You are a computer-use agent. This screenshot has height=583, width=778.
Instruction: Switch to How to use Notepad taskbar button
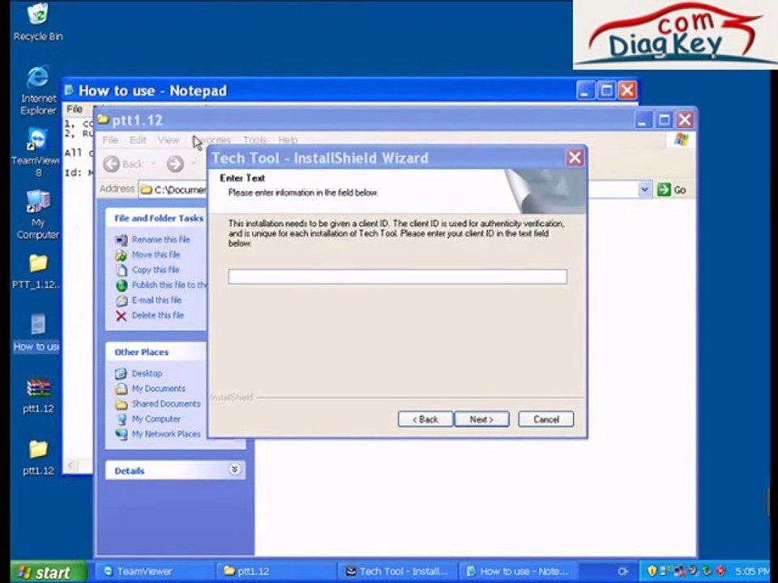[519, 572]
